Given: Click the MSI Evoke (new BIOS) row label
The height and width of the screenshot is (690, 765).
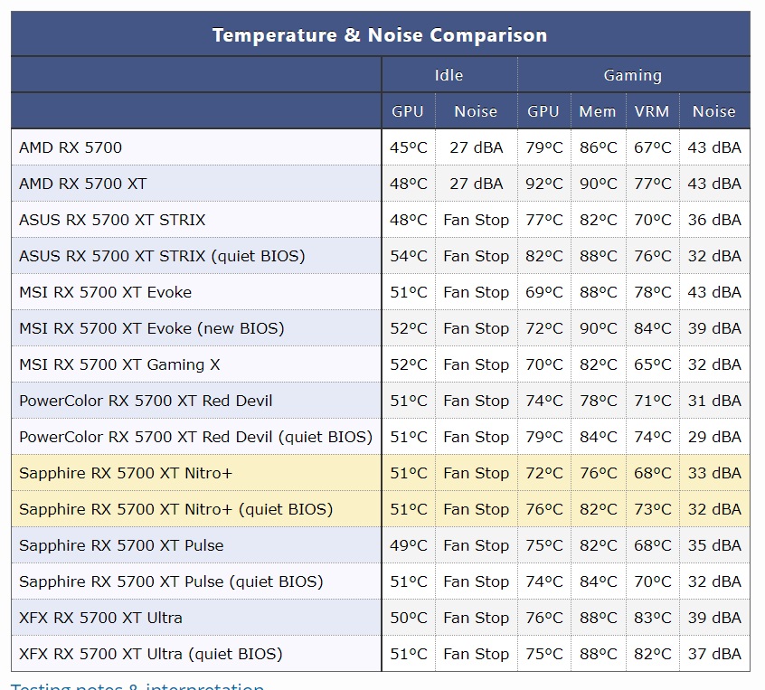Looking at the screenshot, I should pyautogui.click(x=151, y=328).
